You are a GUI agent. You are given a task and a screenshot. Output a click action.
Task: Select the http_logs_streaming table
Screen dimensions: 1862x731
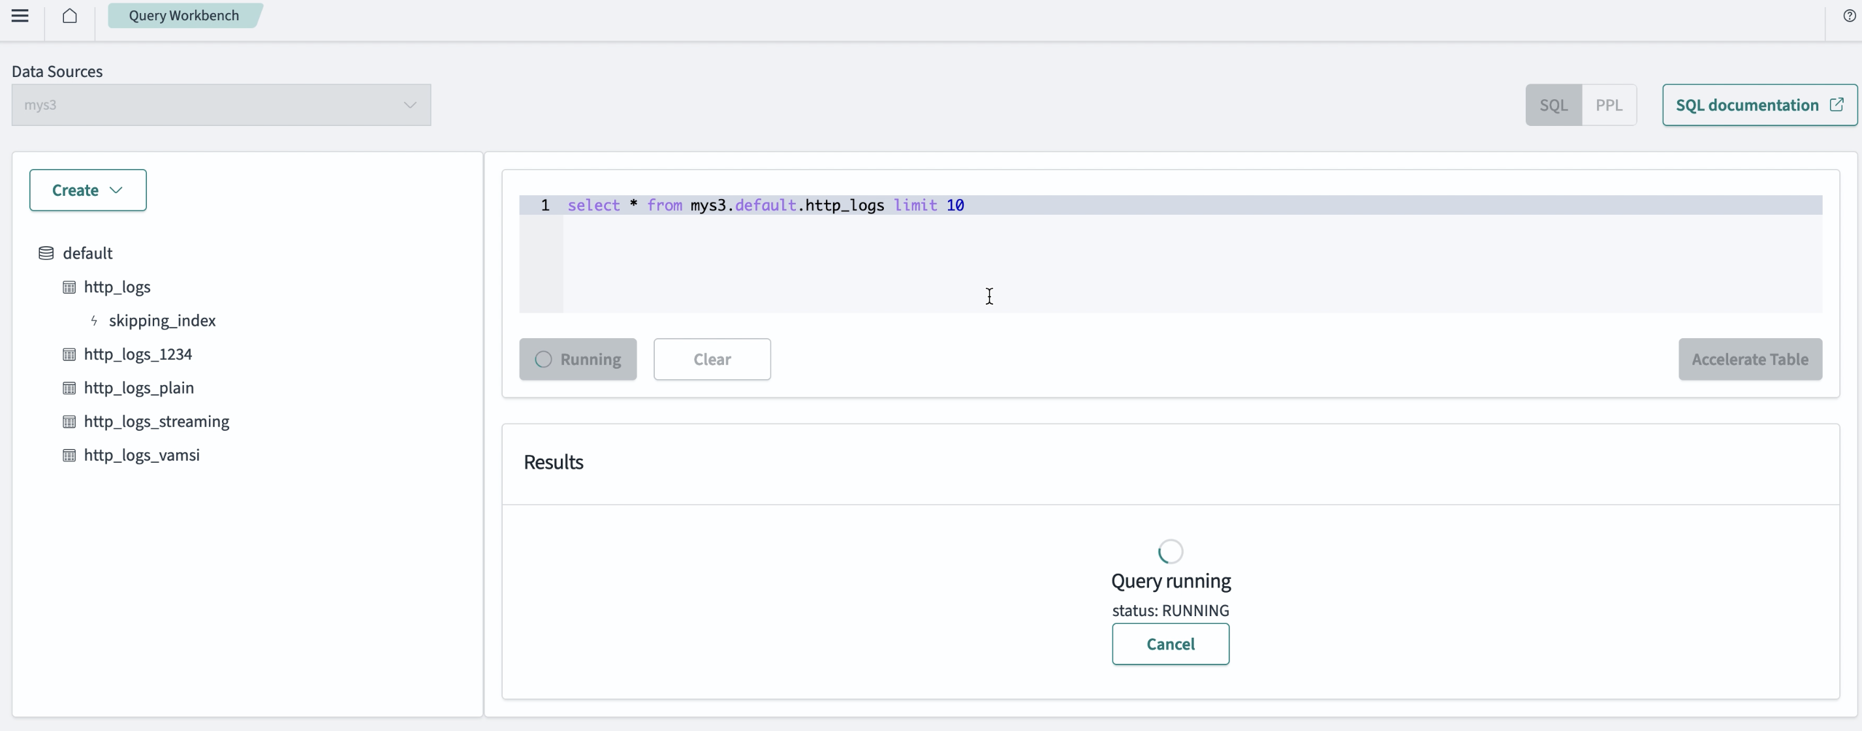[x=157, y=421]
